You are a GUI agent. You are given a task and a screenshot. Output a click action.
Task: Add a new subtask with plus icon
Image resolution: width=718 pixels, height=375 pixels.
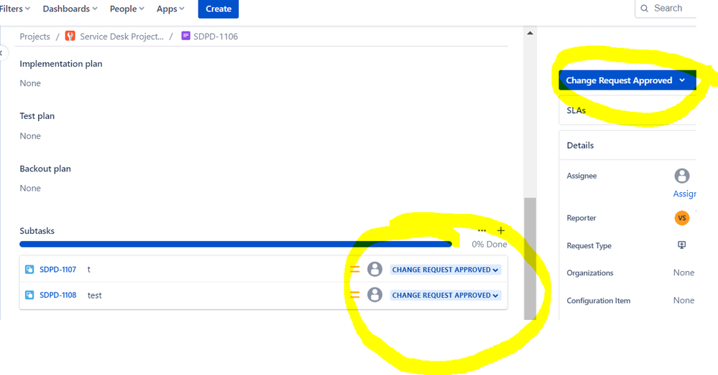501,231
